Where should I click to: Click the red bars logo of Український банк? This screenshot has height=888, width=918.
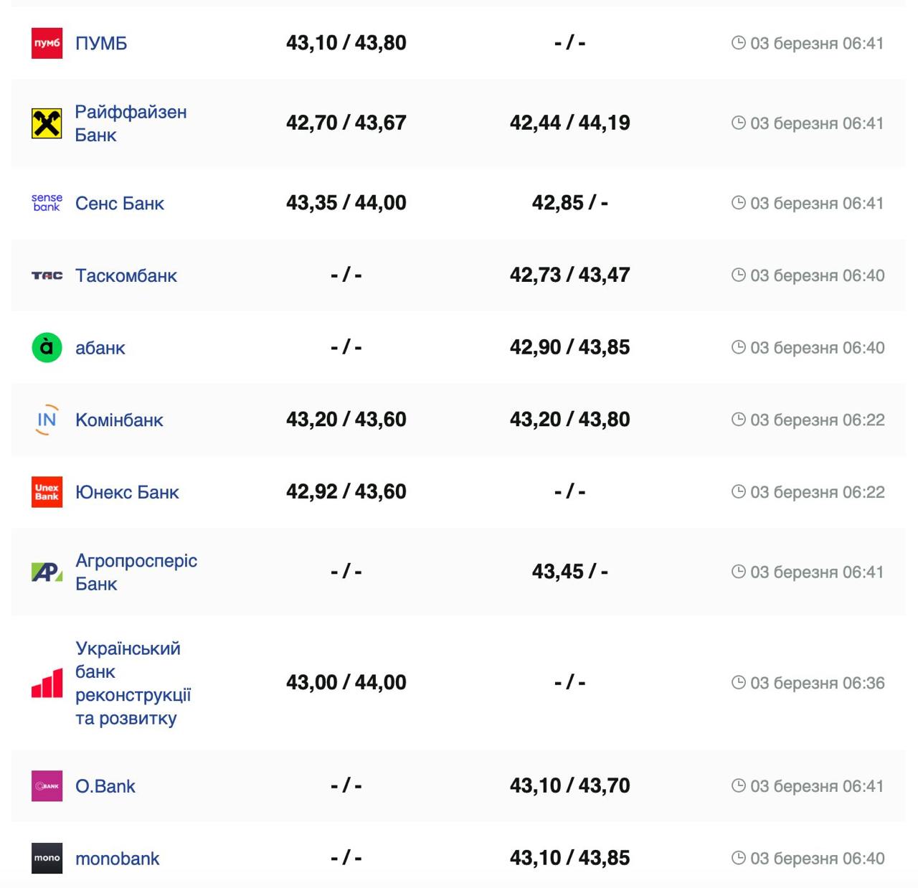pyautogui.click(x=47, y=683)
